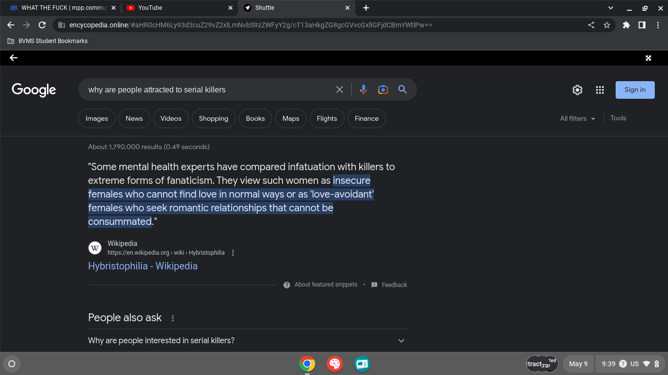The width and height of the screenshot is (668, 375).
Task: Reload the page
Action: [x=42, y=25]
